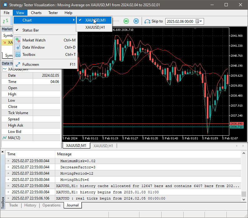Screen dimensions: 248x218
Task: Select XAUUSD,H1 in the Chart submenu
Action: [x=94, y=27]
